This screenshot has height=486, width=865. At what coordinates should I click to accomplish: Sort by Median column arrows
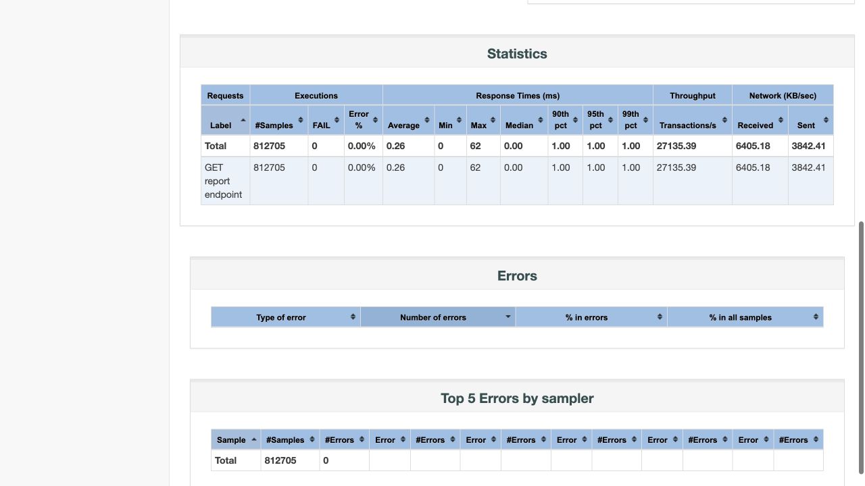[540, 120]
